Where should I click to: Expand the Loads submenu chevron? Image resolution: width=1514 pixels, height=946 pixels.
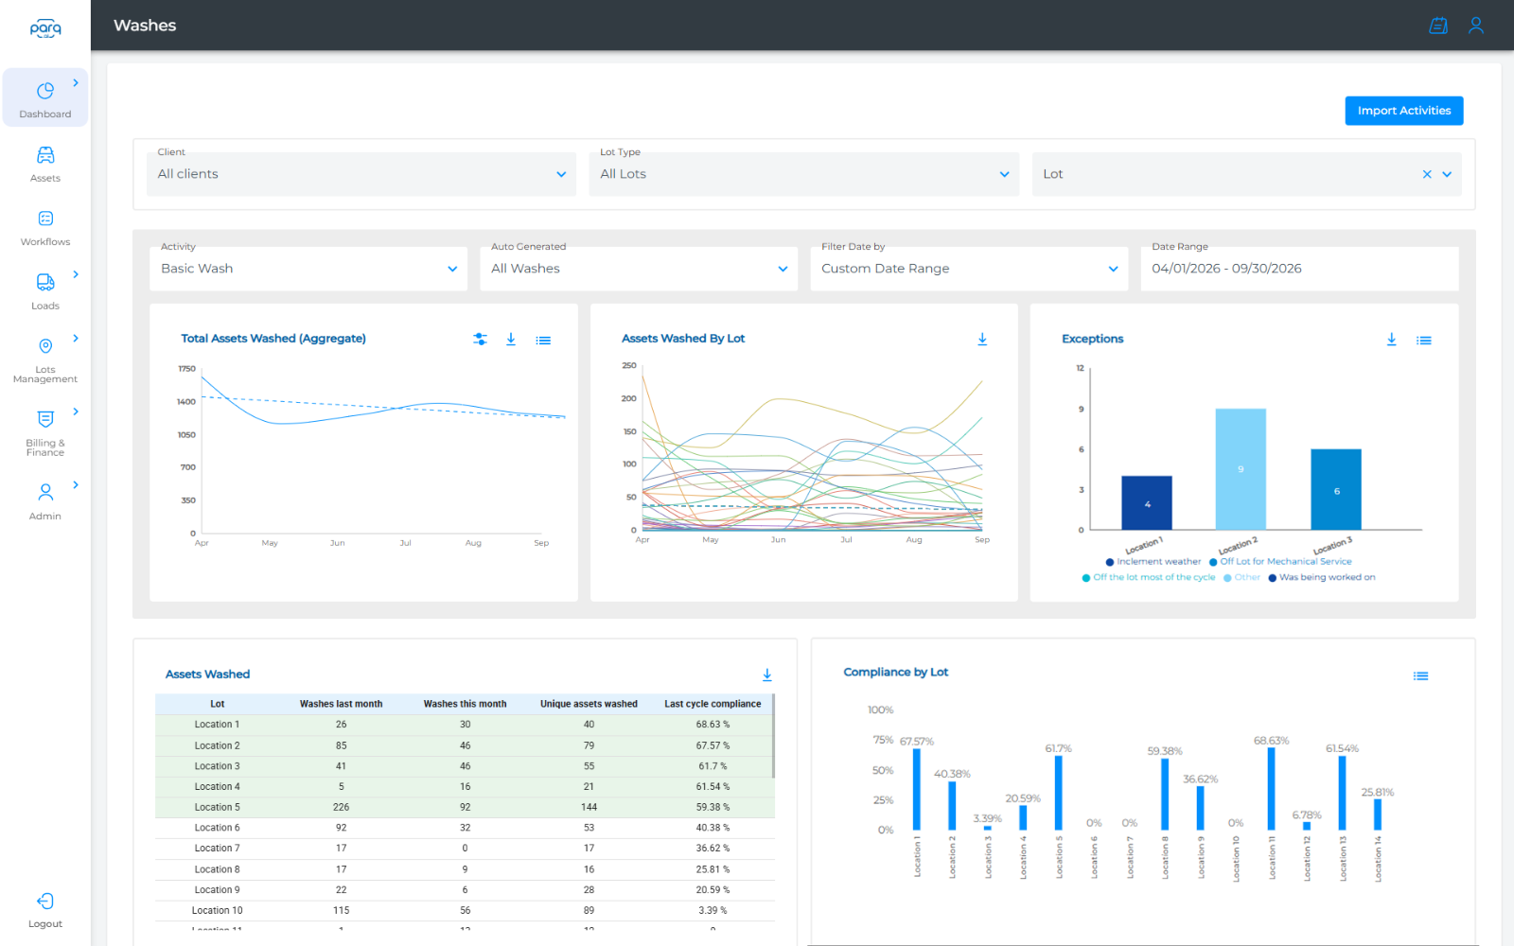(76, 274)
